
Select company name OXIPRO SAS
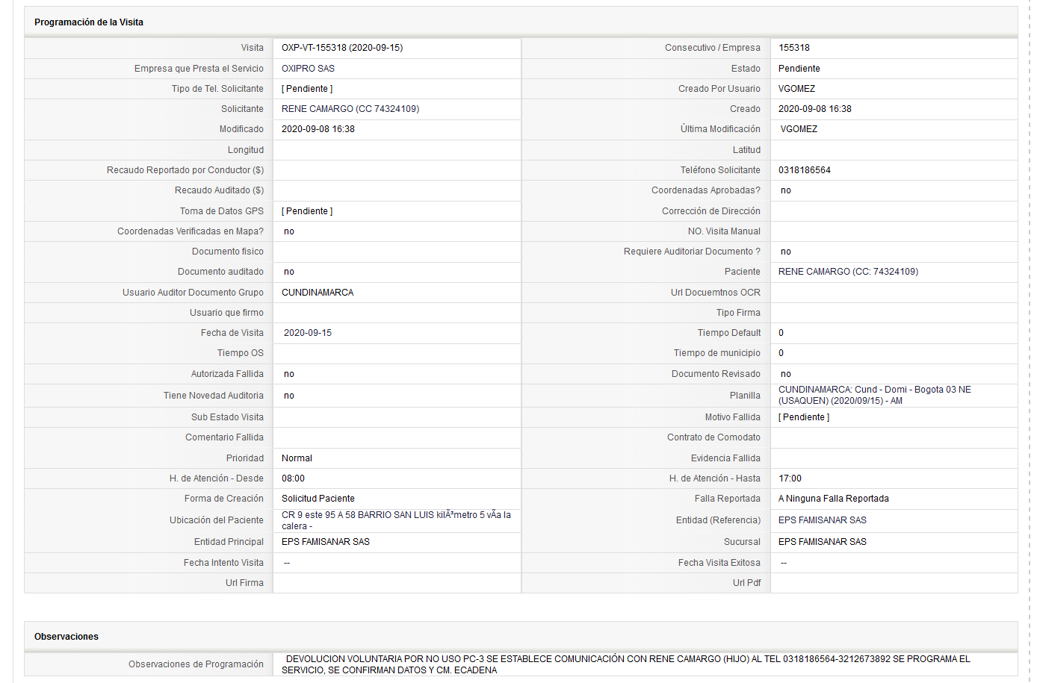coord(308,69)
